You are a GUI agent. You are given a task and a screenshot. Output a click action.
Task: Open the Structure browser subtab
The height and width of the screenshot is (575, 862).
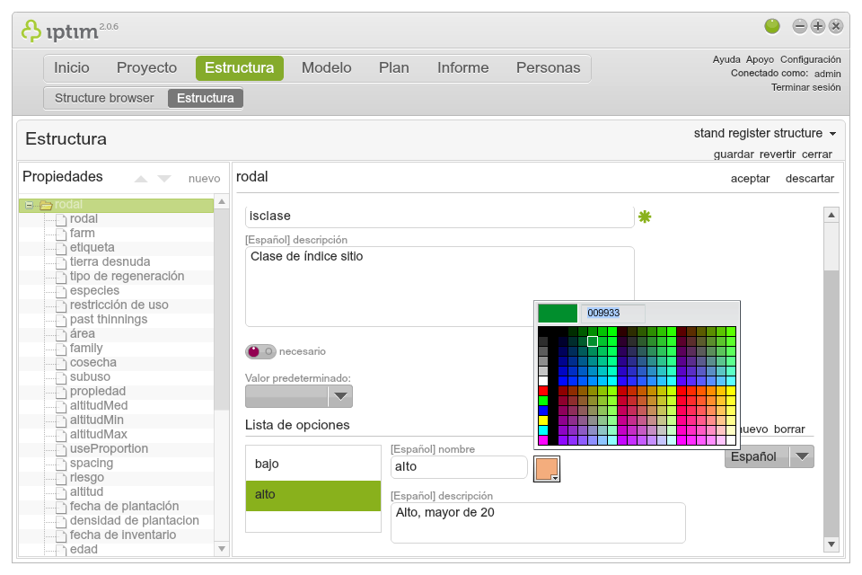pos(104,98)
